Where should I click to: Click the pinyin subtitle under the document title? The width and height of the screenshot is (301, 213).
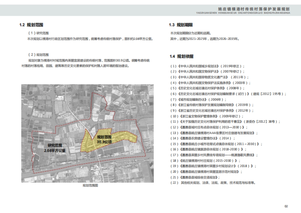tap(243, 12)
